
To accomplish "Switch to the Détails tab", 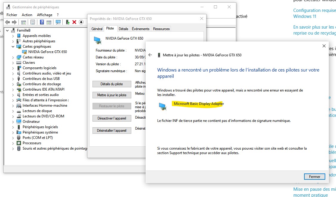I will (124, 29).
